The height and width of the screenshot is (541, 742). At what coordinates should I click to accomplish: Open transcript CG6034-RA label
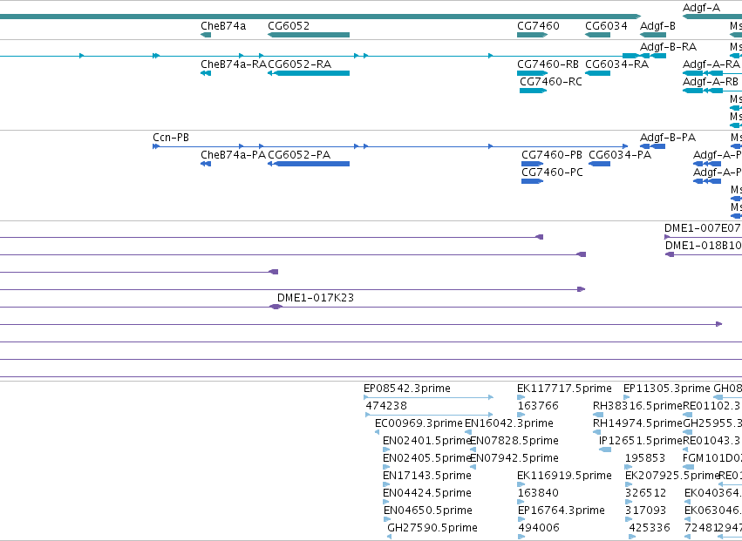617,64
